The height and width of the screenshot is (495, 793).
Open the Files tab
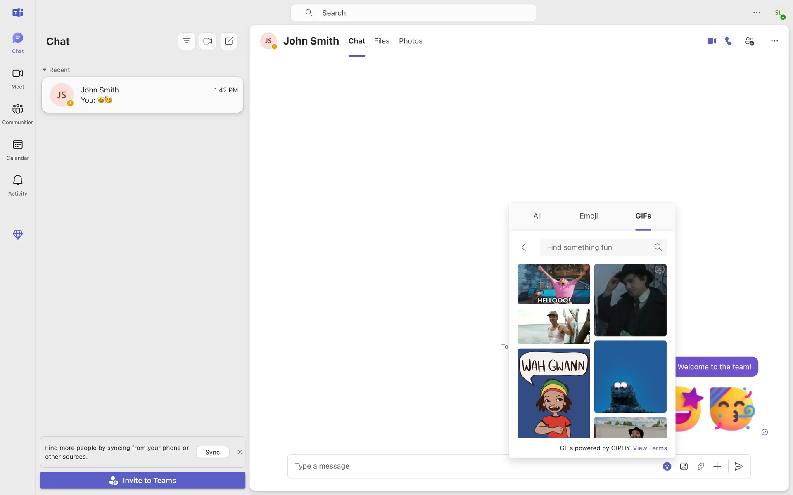point(382,41)
